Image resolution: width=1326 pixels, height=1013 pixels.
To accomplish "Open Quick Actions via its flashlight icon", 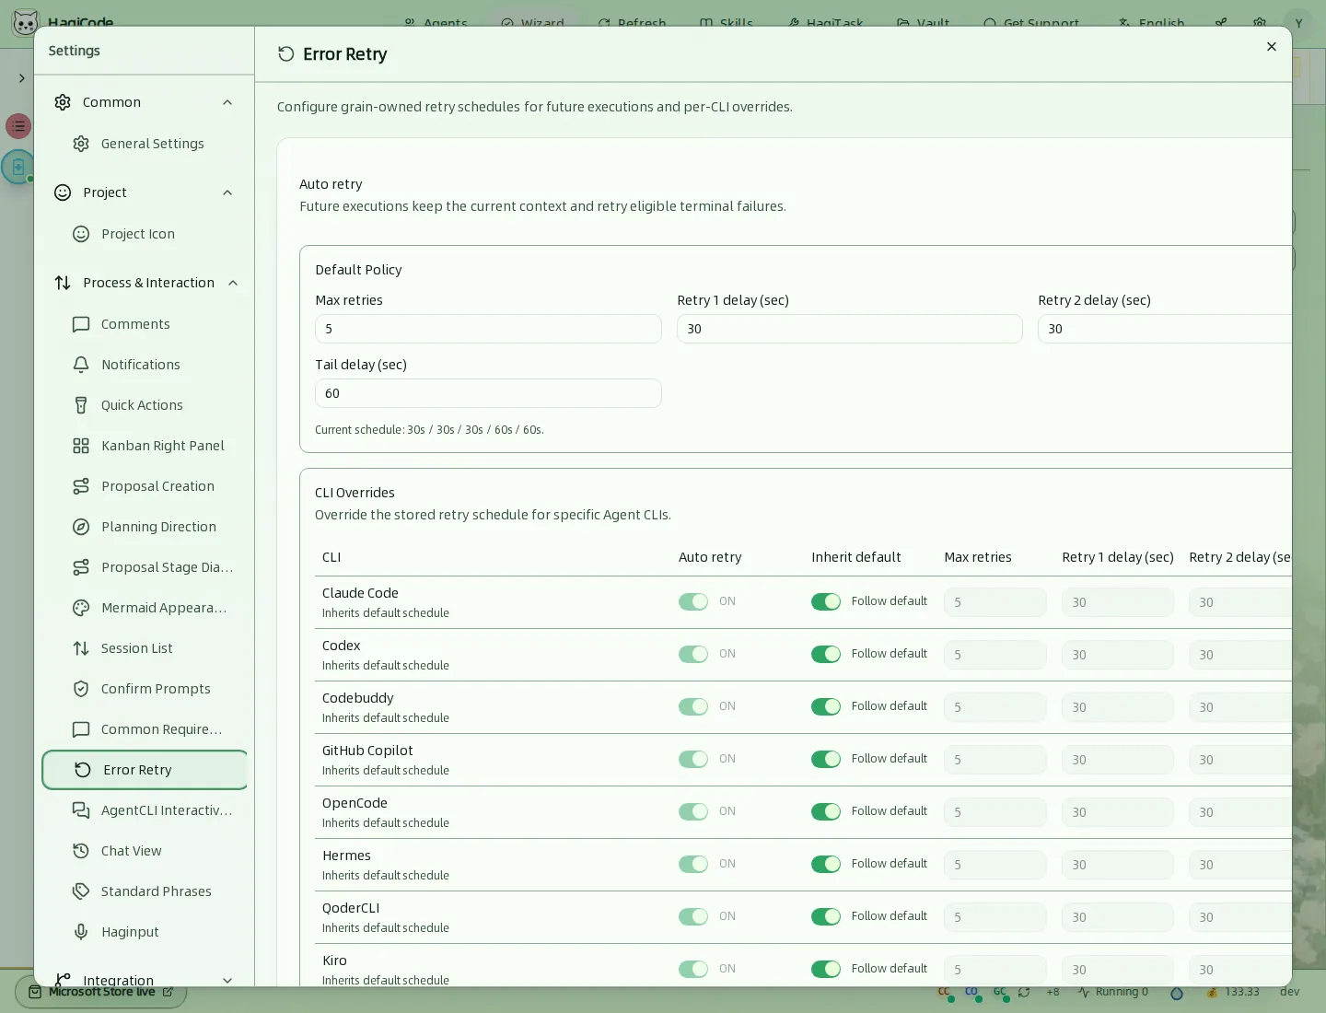I will click(81, 405).
